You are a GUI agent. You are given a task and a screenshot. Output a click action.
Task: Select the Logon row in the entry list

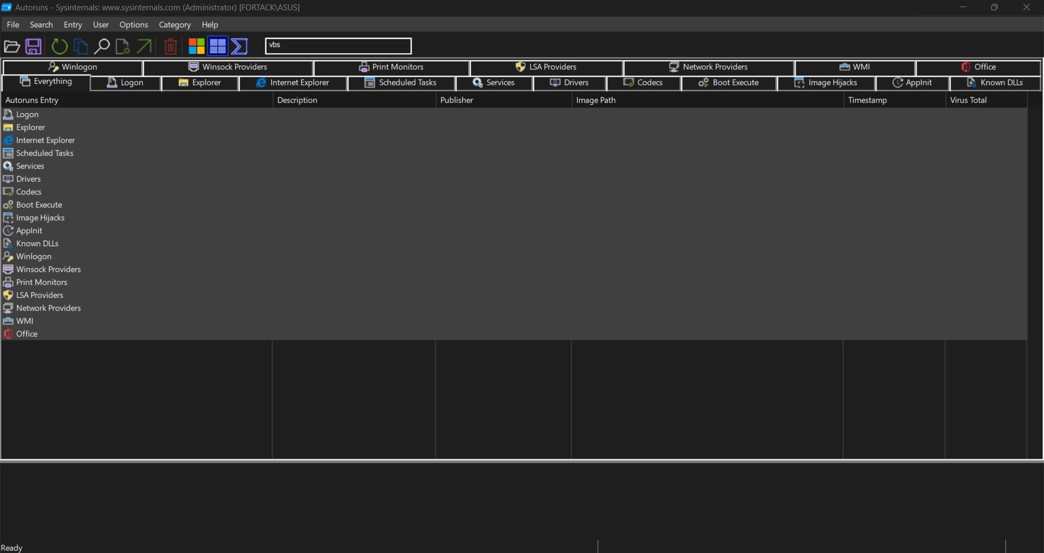point(514,114)
